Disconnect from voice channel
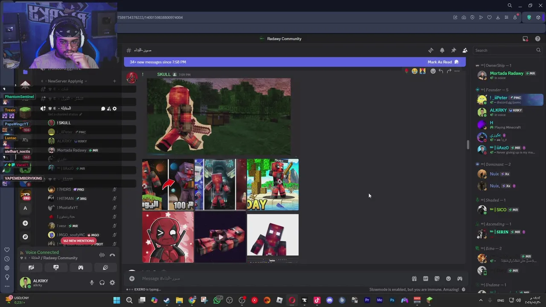 click(112, 255)
